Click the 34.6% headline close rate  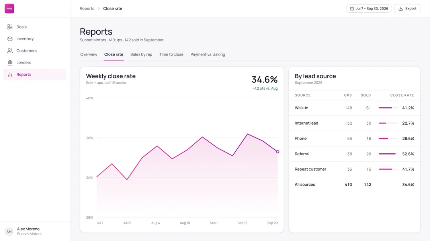264,79
